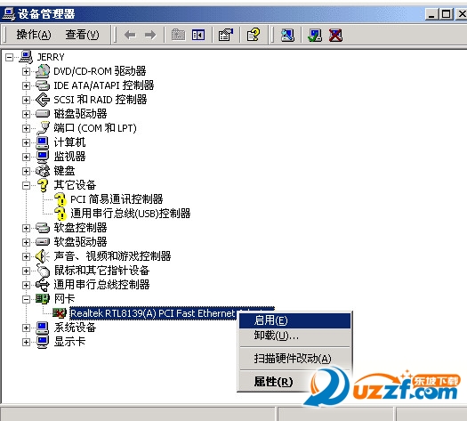The width and height of the screenshot is (467, 421).
Task: Select 通用串行总线(USB)控制器 text label
Action: [x=131, y=214]
